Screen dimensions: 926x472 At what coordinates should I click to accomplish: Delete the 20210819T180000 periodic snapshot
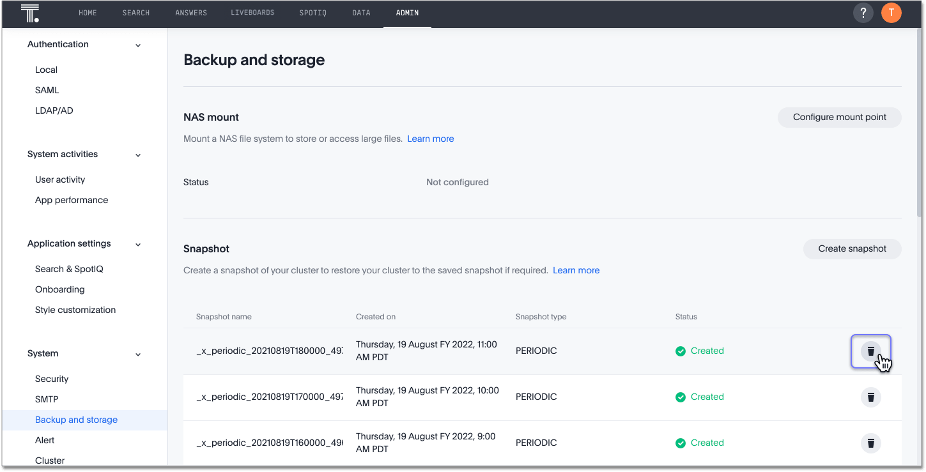pyautogui.click(x=870, y=351)
